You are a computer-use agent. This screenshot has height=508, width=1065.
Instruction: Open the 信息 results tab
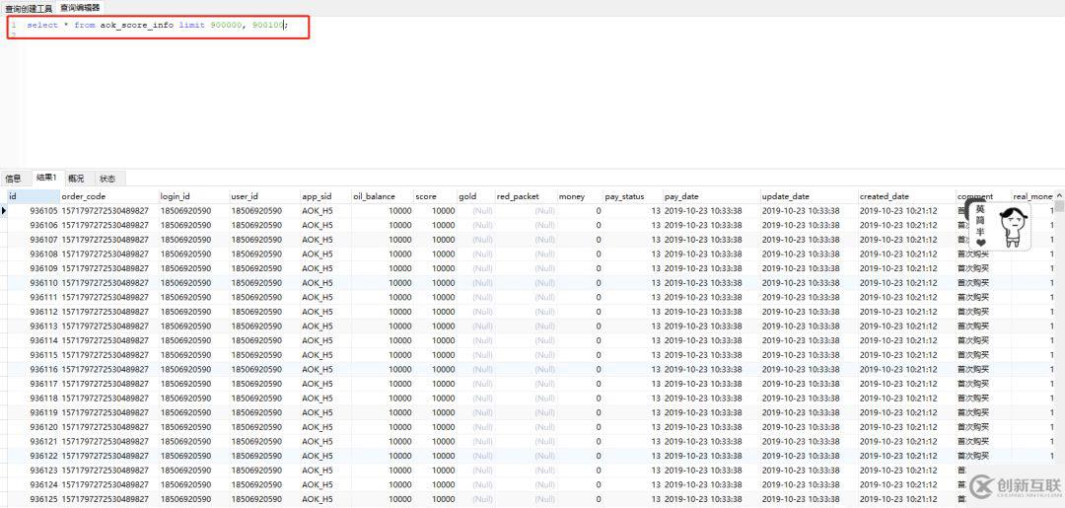pos(13,179)
